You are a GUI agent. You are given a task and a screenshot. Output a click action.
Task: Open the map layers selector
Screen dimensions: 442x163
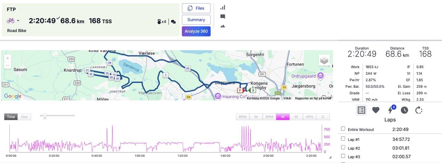tap(324, 61)
